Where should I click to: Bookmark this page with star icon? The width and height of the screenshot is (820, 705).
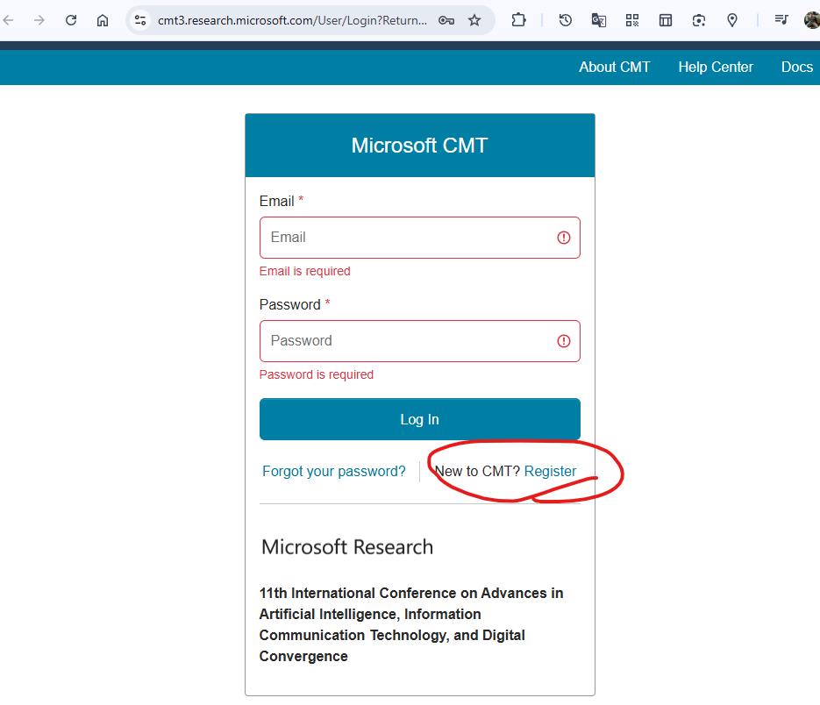coord(474,20)
